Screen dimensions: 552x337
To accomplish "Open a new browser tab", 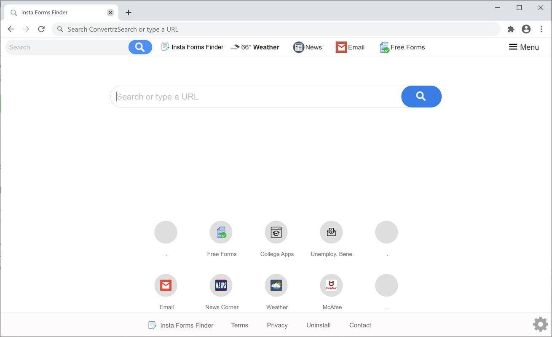I will (129, 13).
